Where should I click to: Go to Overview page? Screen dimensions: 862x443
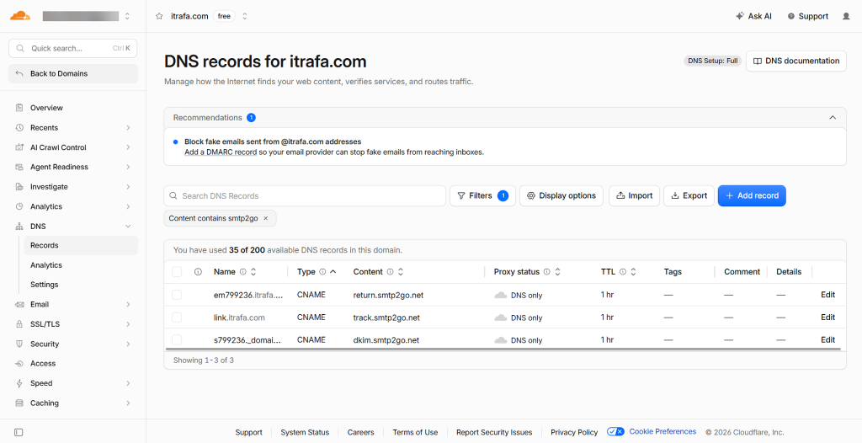coord(74,108)
